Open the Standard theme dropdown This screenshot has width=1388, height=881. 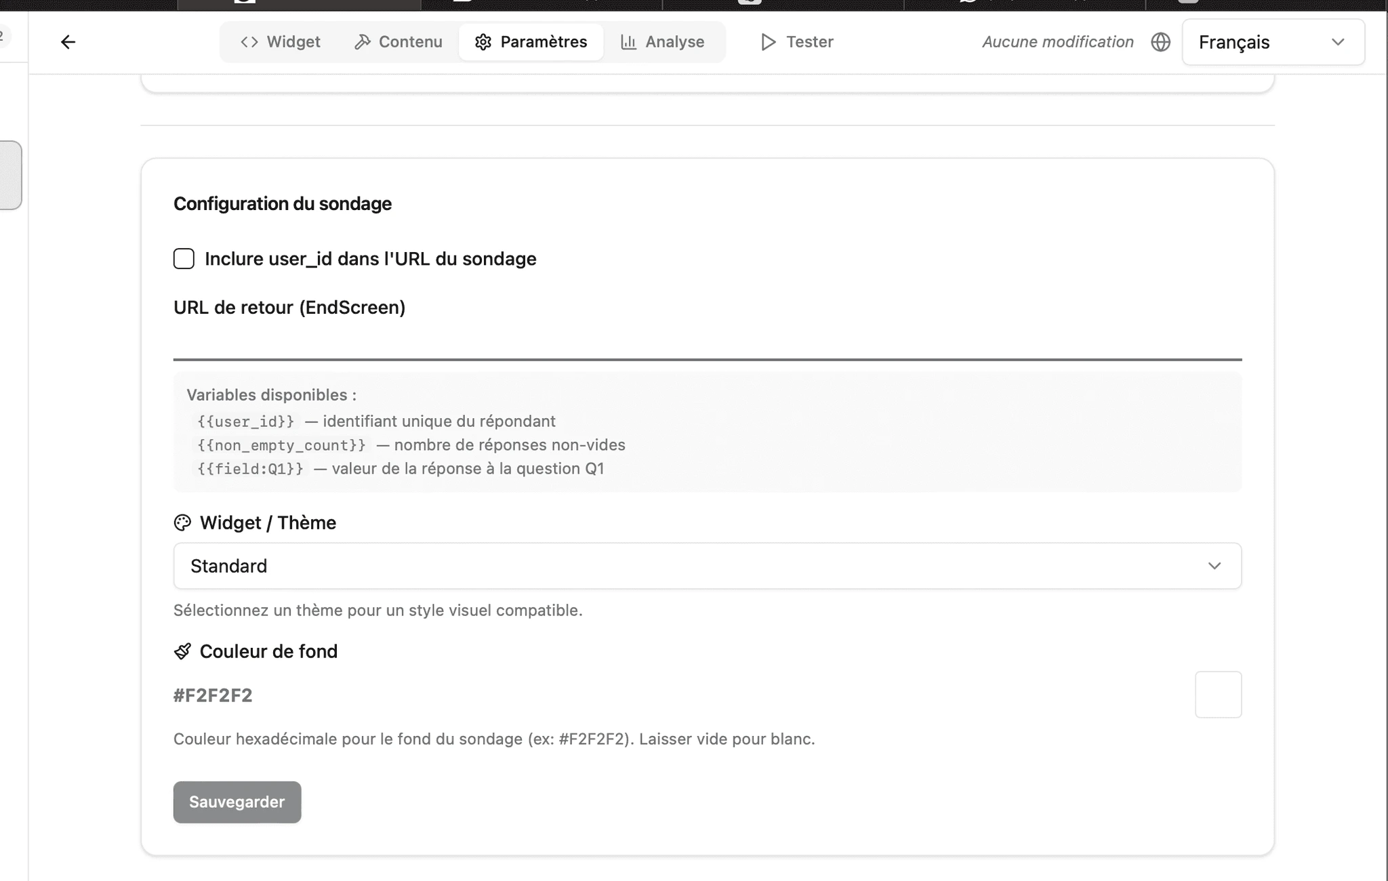(707, 565)
